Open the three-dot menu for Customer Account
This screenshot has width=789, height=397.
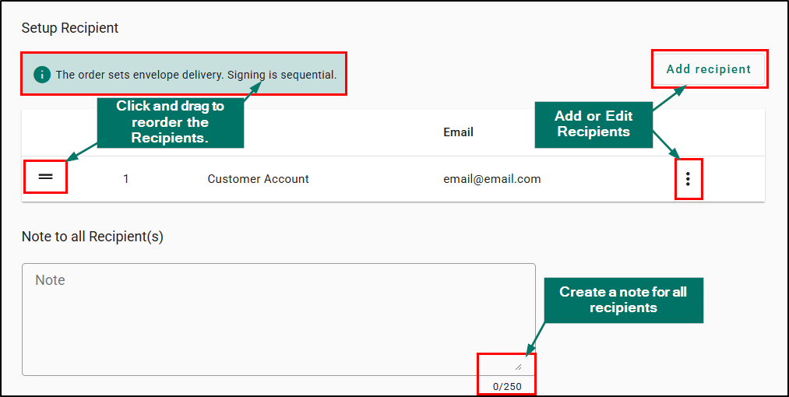coord(688,178)
